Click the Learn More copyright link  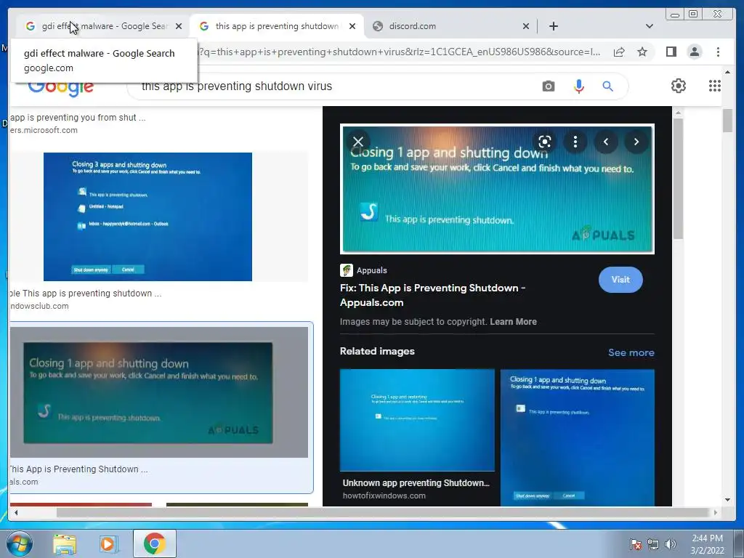[513, 322]
